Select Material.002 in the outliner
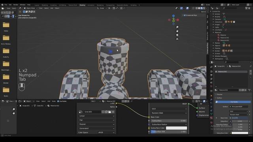Screen dimensions: 253x142 (x=225, y=40)
